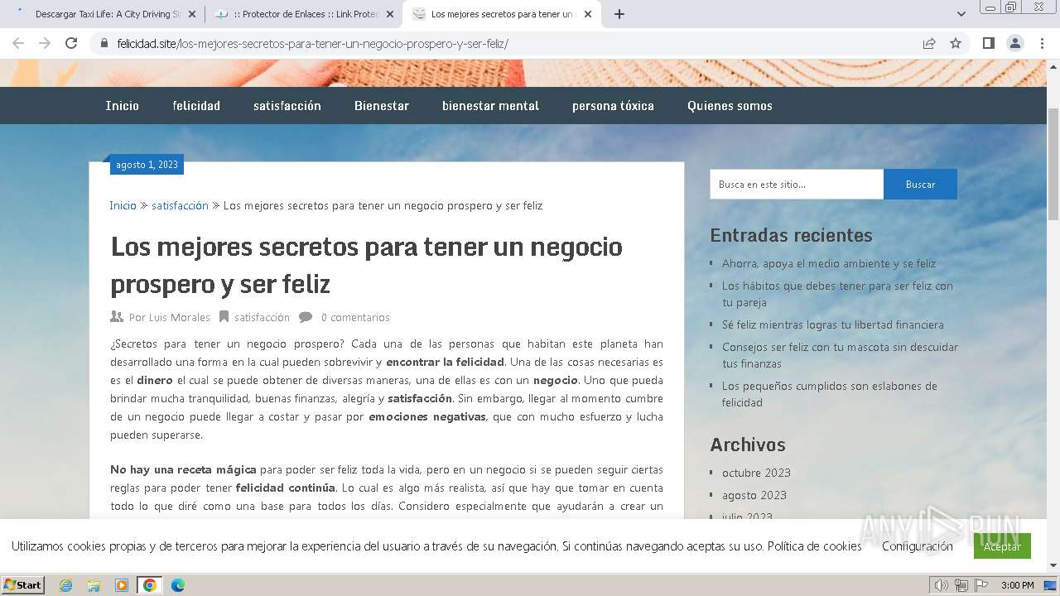Image resolution: width=1060 pixels, height=596 pixels.
Task: Click the volume speaker tray icon
Action: coord(941,585)
